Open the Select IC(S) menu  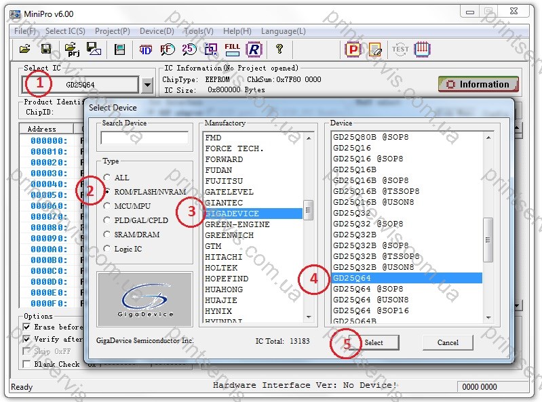65,31
